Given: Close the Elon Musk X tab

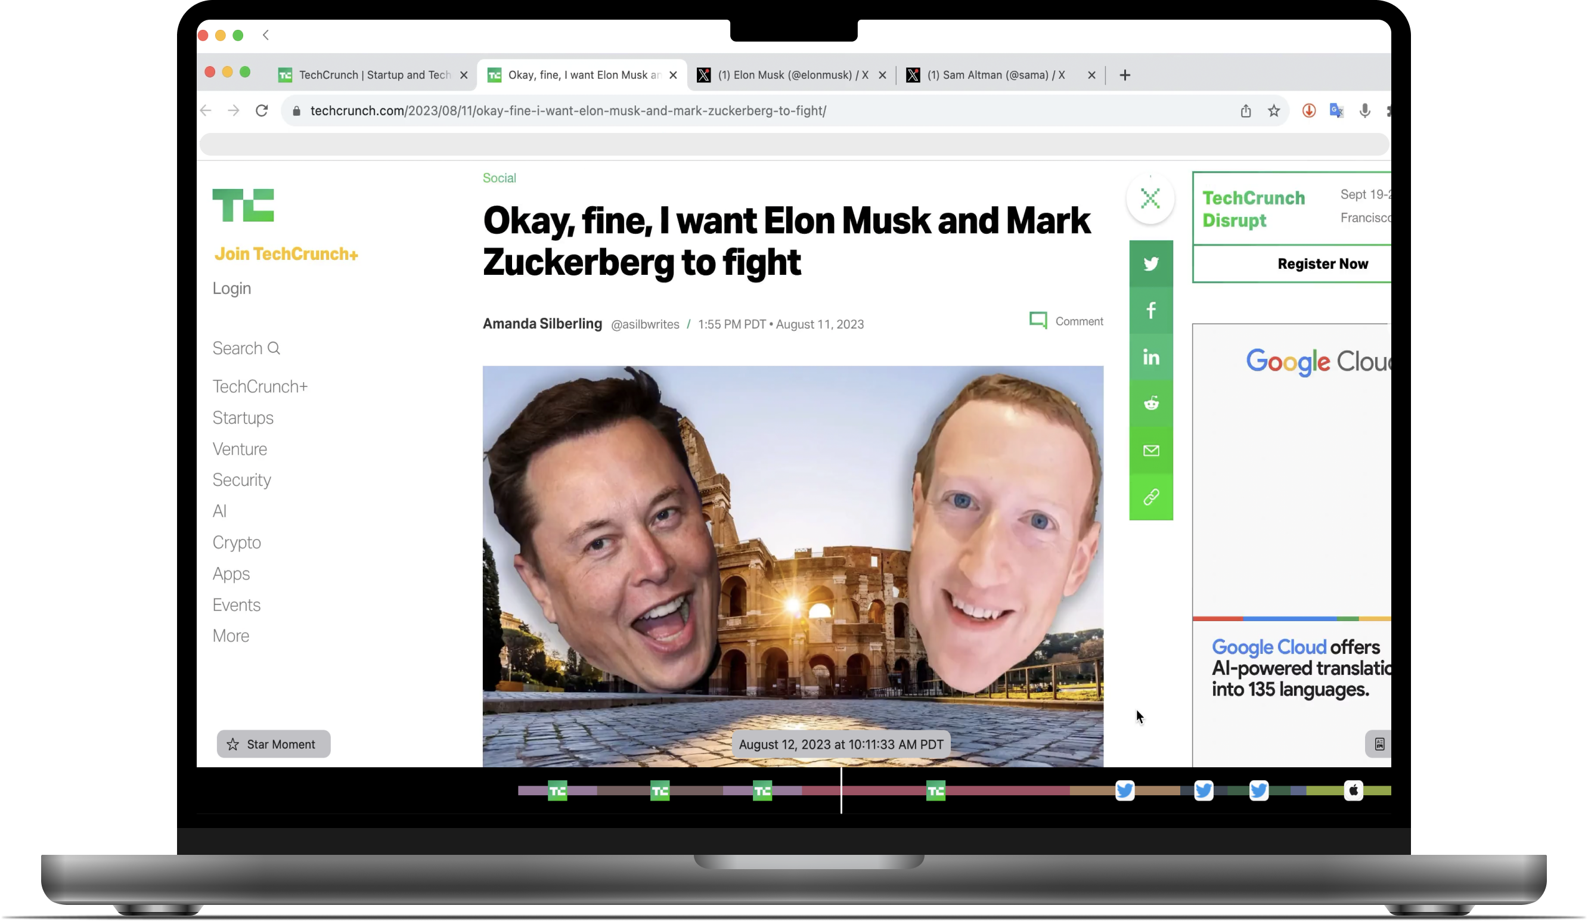Looking at the screenshot, I should [x=882, y=75].
